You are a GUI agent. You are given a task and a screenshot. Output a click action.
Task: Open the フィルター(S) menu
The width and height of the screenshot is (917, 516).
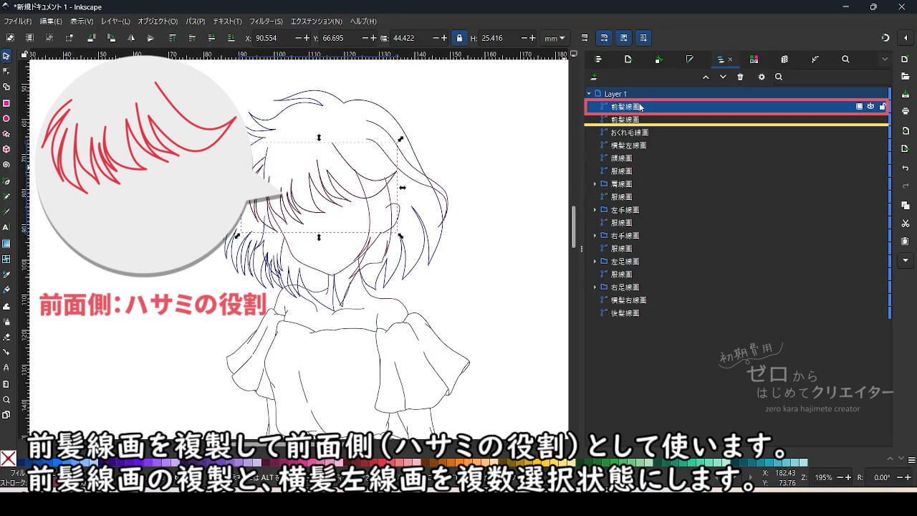coord(267,21)
